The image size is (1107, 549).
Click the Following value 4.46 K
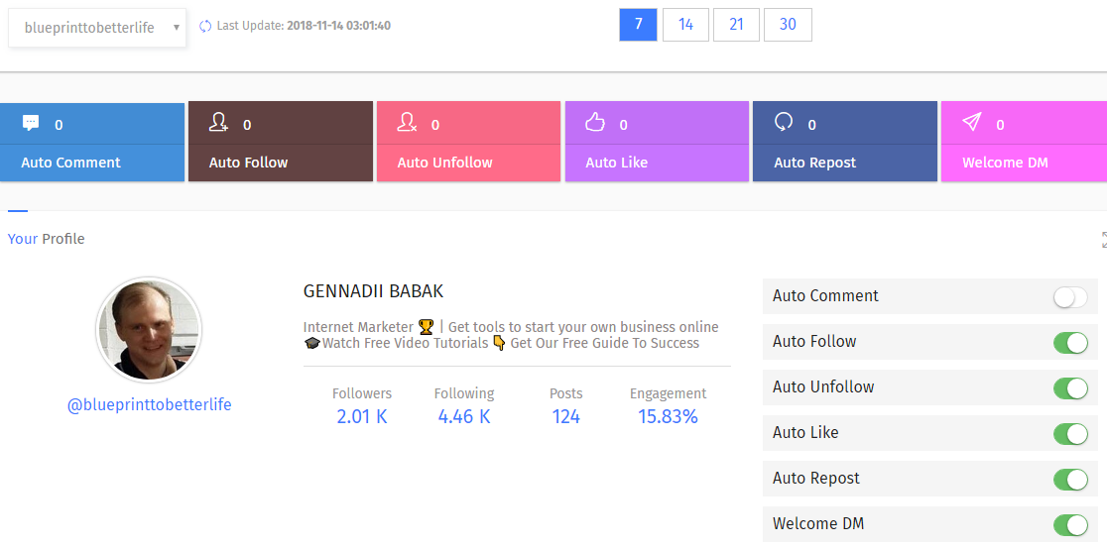point(464,417)
